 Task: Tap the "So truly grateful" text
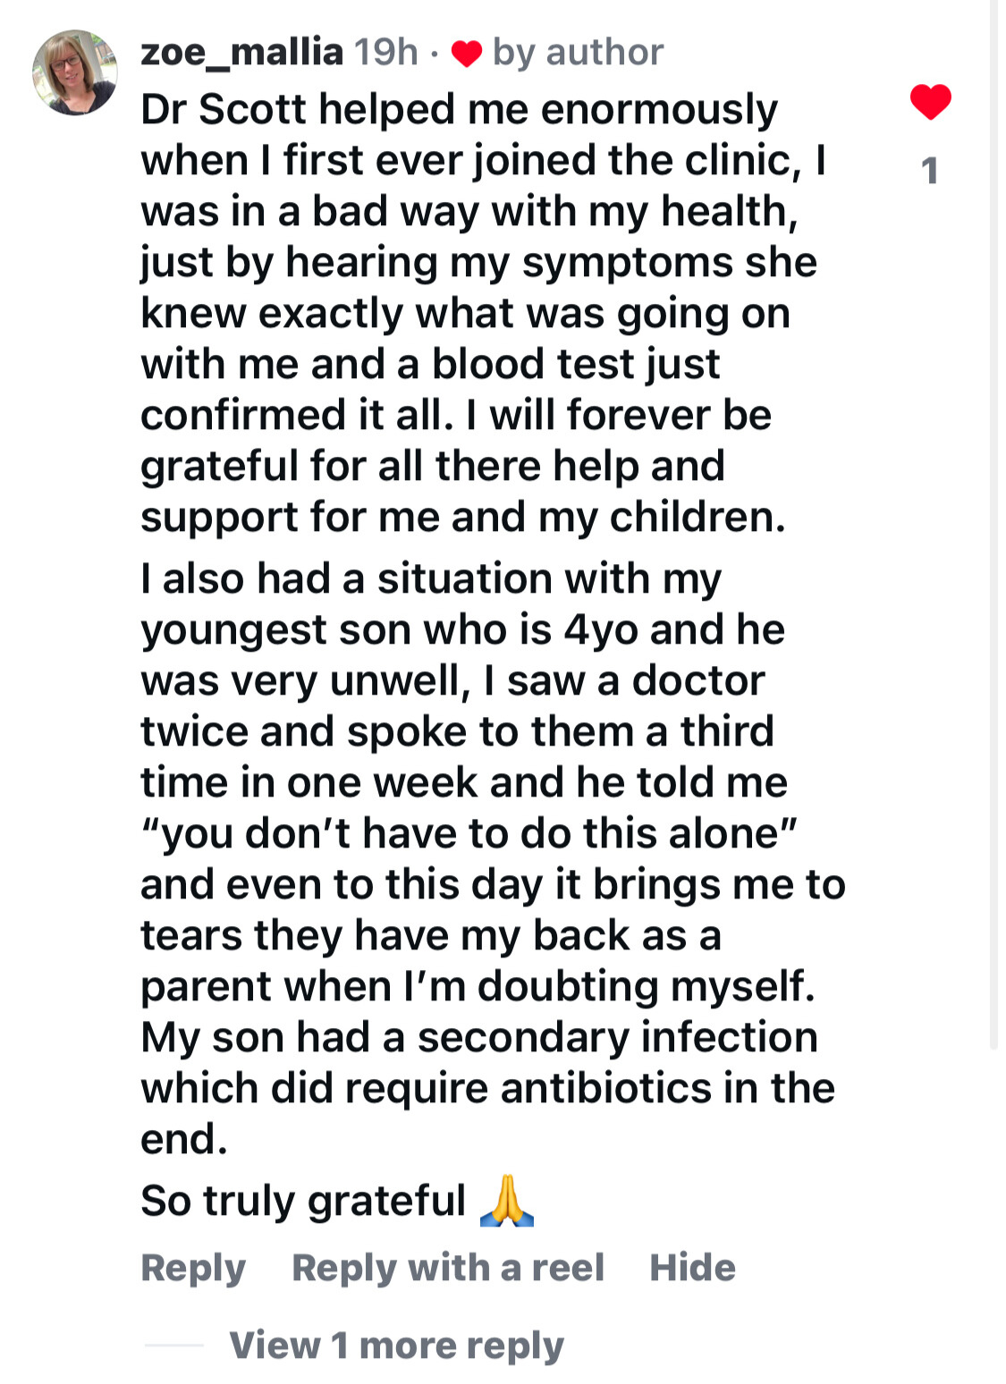pyautogui.click(x=303, y=1201)
